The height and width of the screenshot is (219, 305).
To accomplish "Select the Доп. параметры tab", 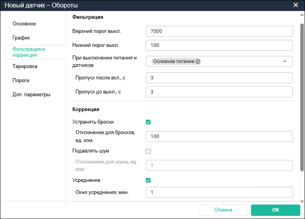I will (31, 95).
